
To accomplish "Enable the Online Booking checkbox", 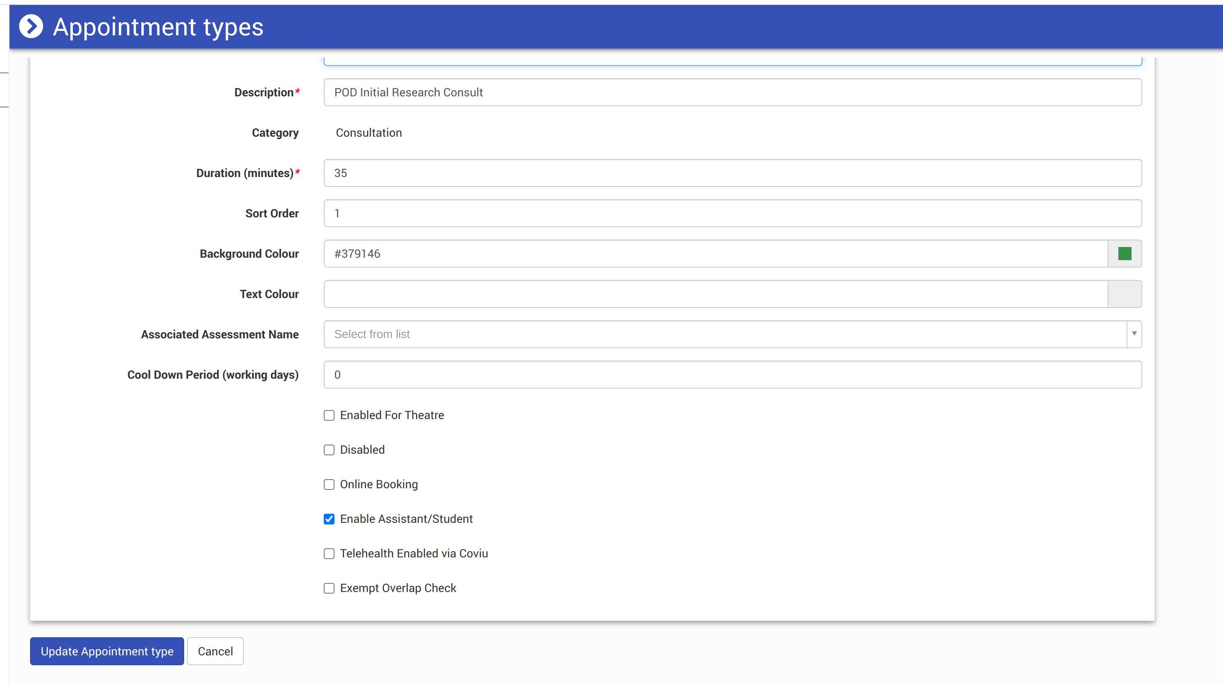I will (x=329, y=485).
